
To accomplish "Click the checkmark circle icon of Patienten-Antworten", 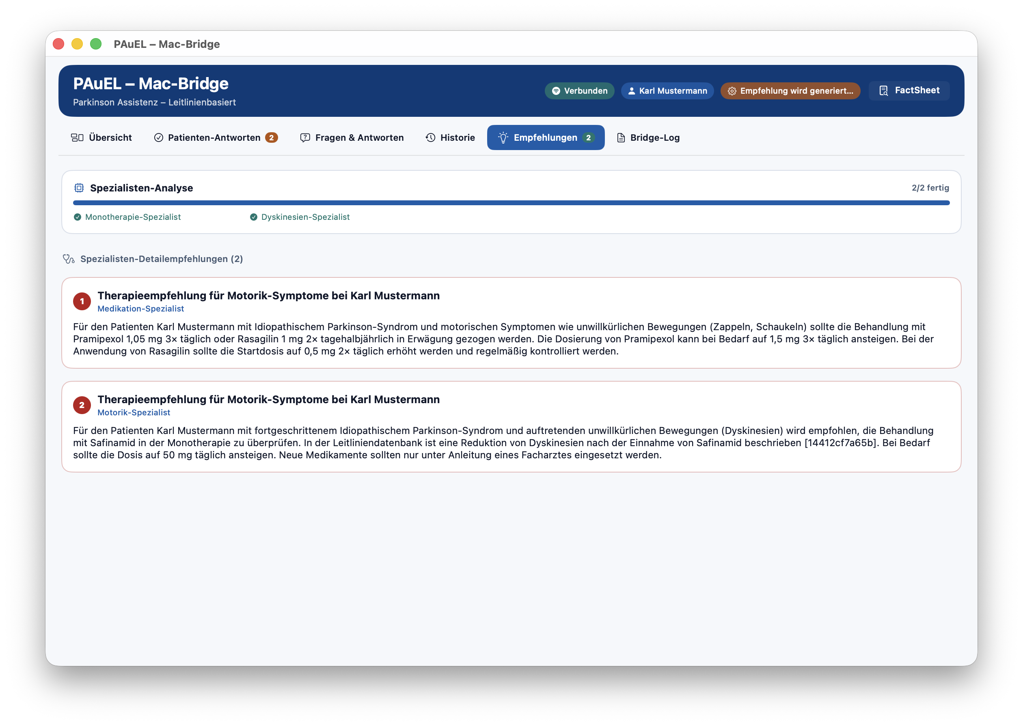I will coord(158,137).
